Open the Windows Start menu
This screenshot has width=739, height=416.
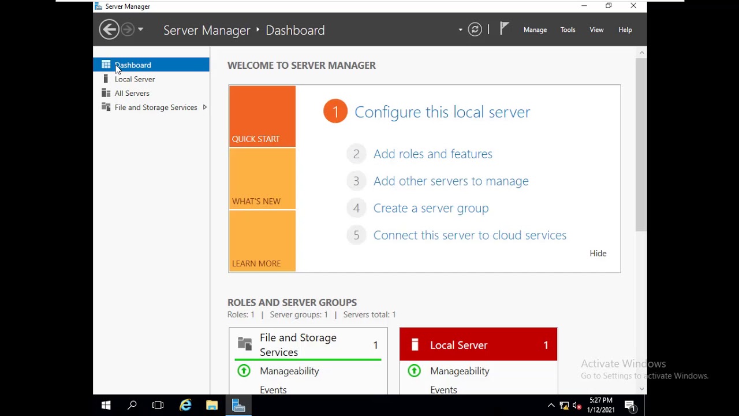(x=106, y=406)
